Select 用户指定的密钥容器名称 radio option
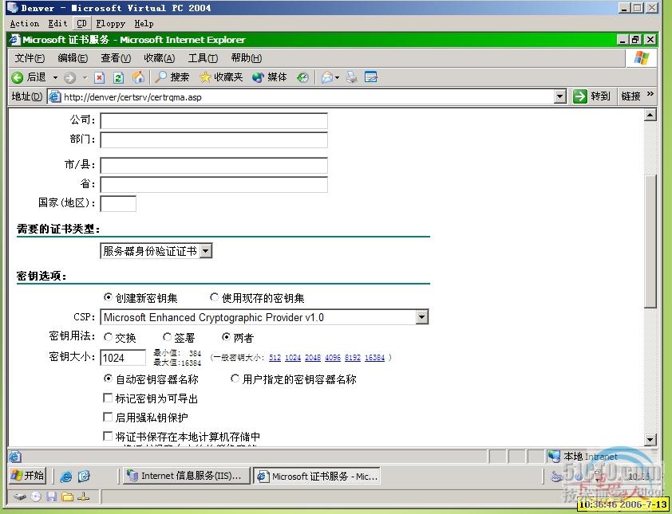Screen dimensions: 672x514 coord(235,379)
